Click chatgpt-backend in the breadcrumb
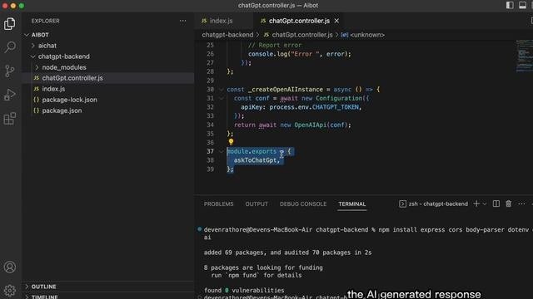 tap(227, 35)
